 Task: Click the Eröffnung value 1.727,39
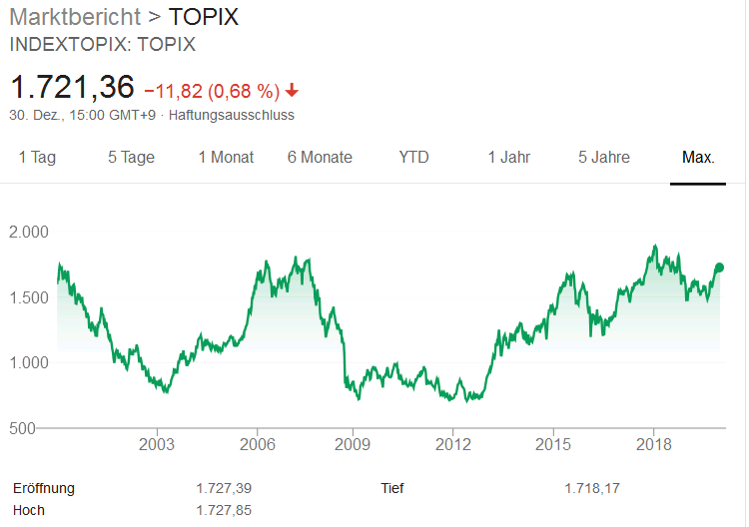click(224, 489)
